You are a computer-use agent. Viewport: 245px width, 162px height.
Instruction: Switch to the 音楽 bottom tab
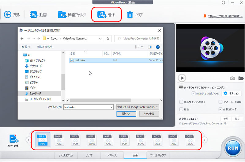click(135, 155)
